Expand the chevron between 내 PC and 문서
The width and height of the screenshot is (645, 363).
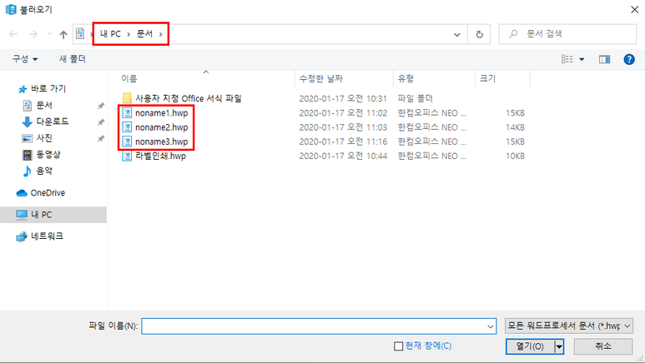coord(128,34)
